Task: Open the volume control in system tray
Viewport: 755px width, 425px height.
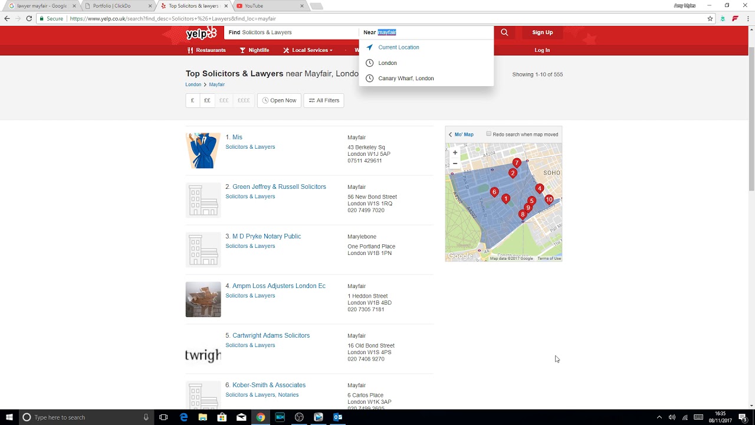Action: 672,417
